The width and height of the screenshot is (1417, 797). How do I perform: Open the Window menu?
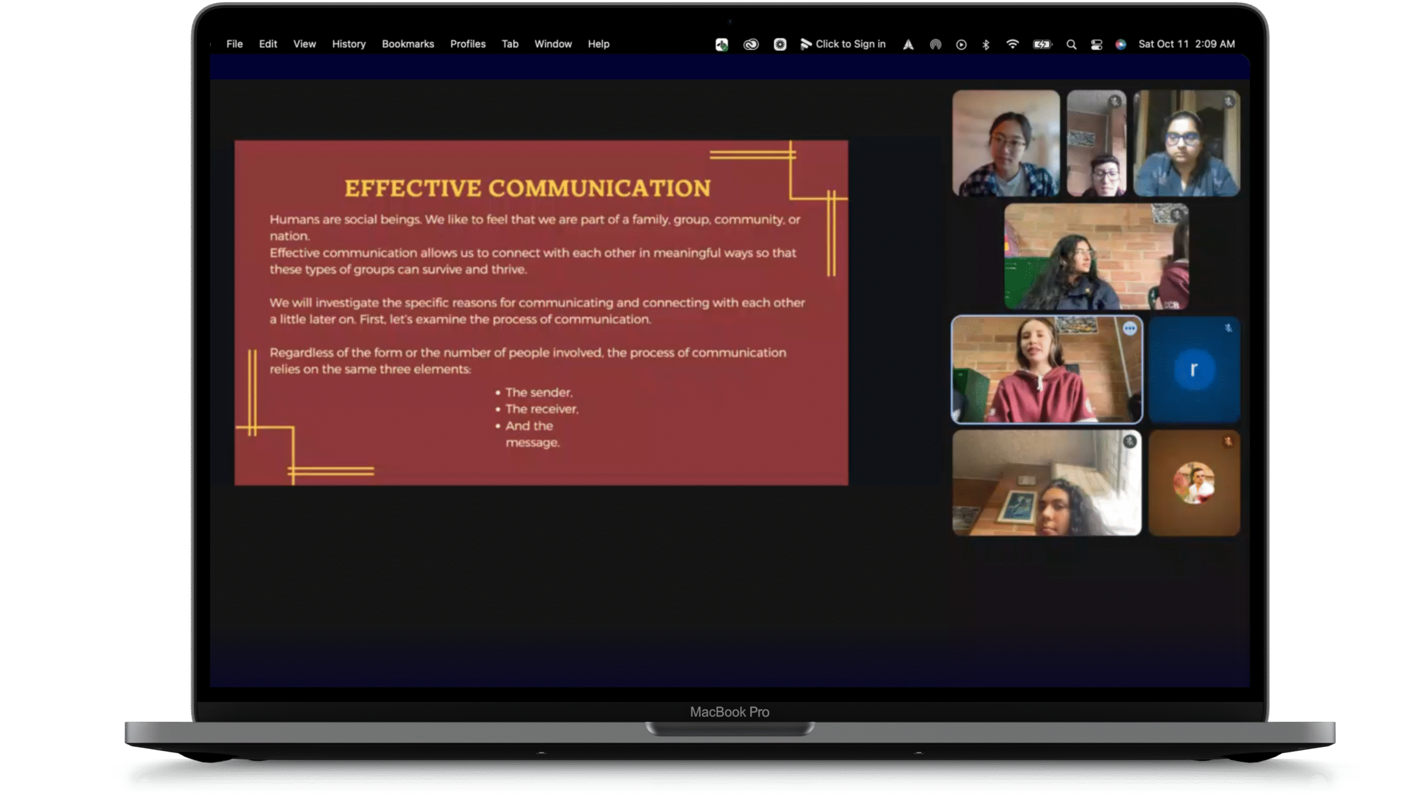pyautogui.click(x=553, y=44)
